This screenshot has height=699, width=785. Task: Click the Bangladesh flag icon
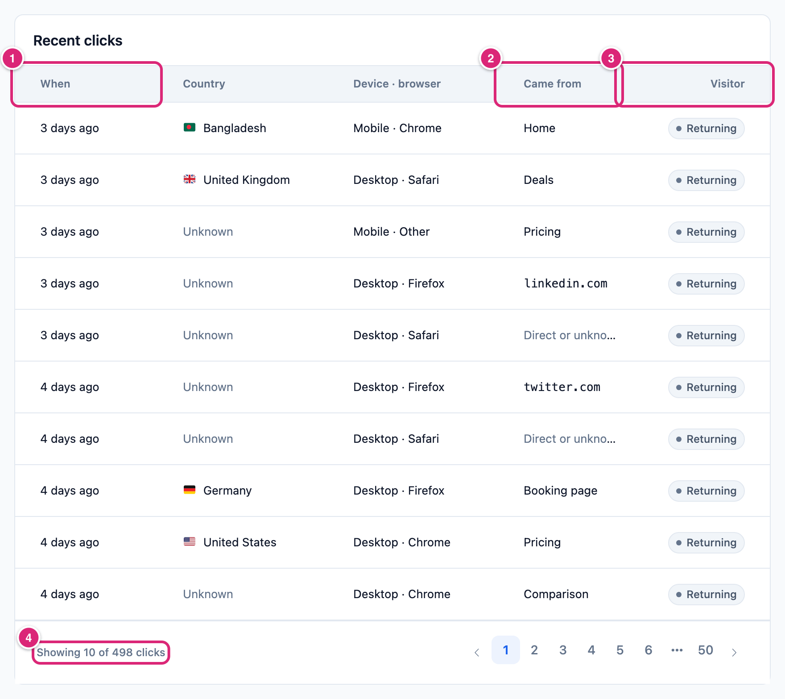[x=190, y=128]
